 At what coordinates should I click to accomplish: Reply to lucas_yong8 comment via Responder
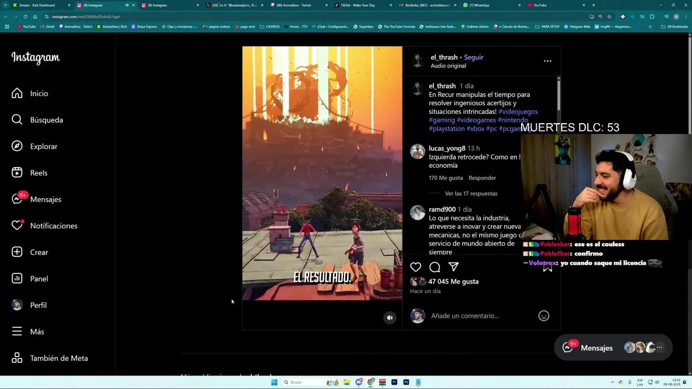click(x=482, y=178)
